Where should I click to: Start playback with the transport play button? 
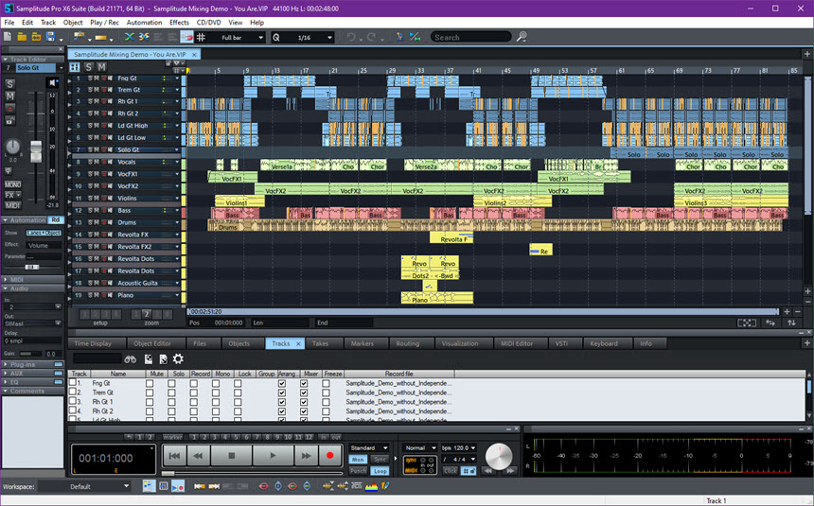click(273, 456)
